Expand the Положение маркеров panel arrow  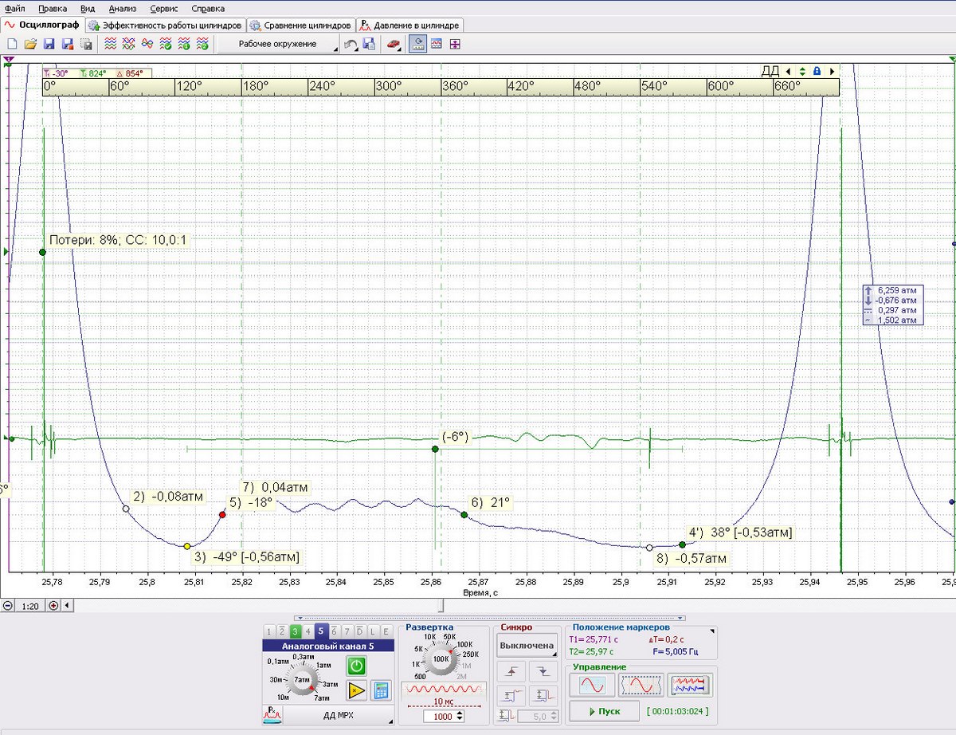pos(712,631)
